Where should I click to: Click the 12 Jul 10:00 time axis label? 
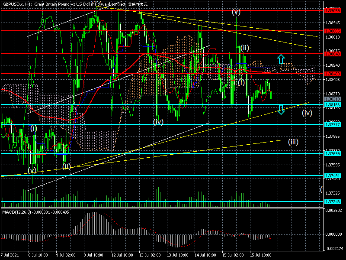coord(121,256)
